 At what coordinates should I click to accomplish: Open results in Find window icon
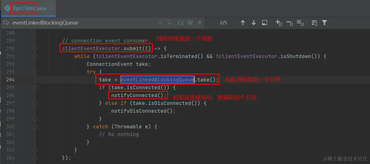click(265, 23)
